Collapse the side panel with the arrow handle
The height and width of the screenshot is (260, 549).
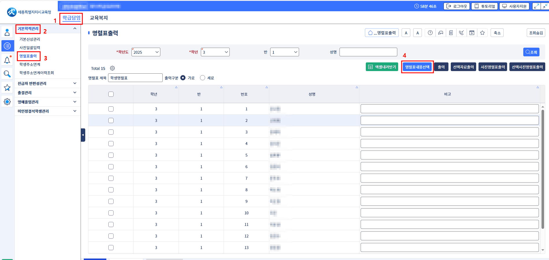[83, 135]
